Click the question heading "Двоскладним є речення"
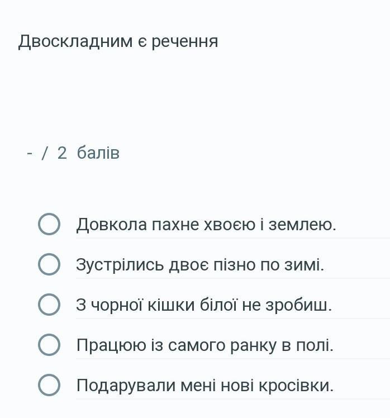This screenshot has width=390, height=418. click(x=118, y=41)
